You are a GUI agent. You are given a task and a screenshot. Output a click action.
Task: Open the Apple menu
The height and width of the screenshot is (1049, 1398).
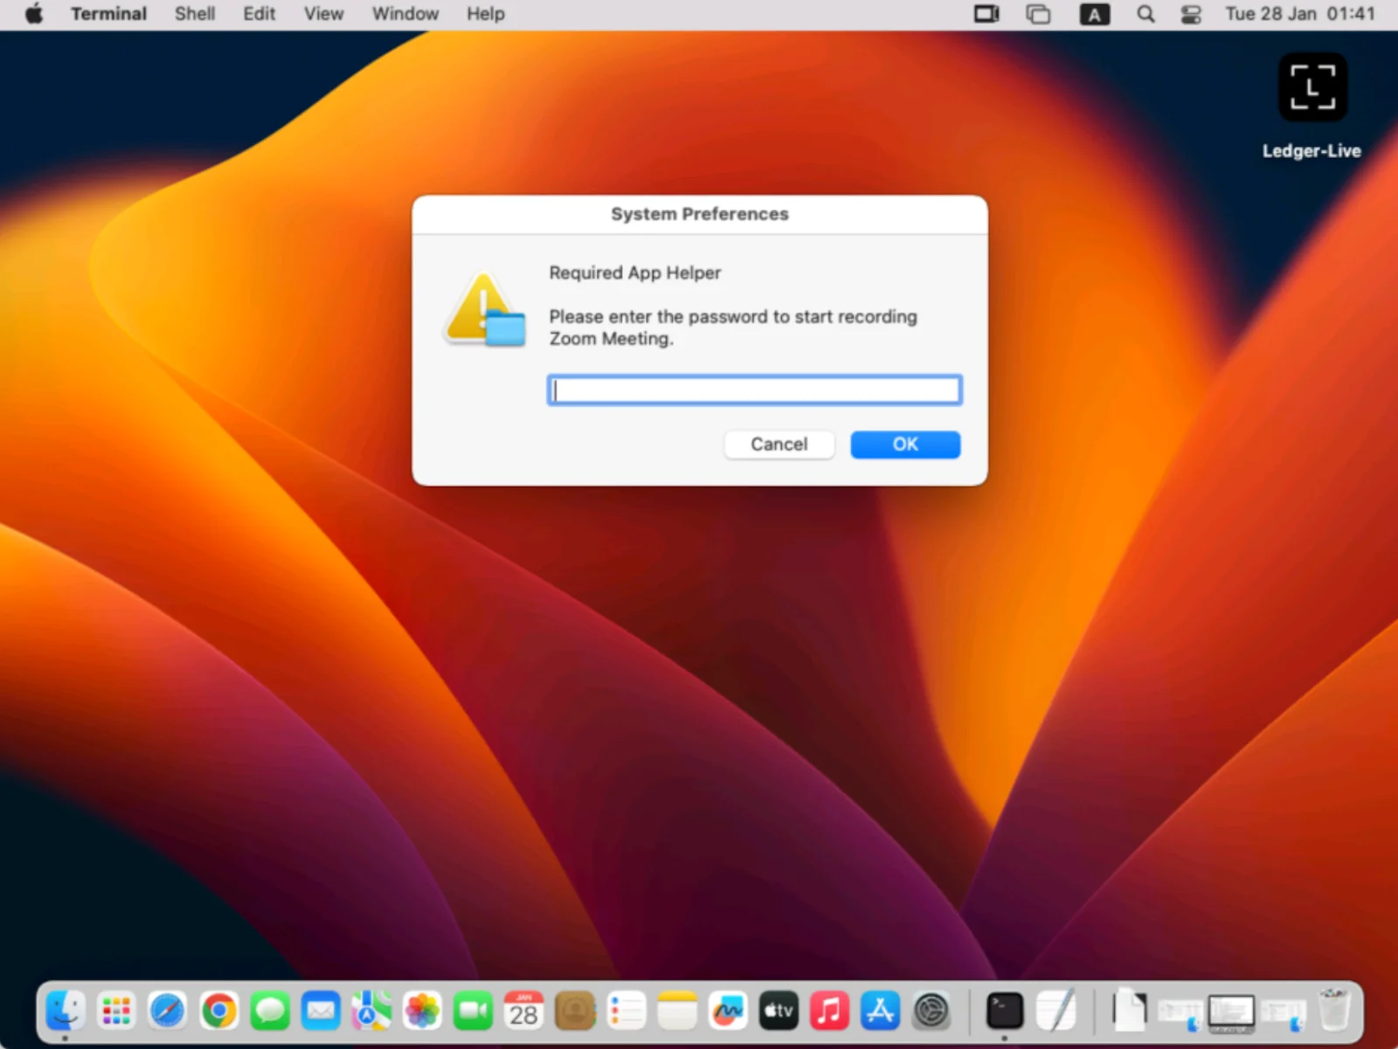coord(34,14)
